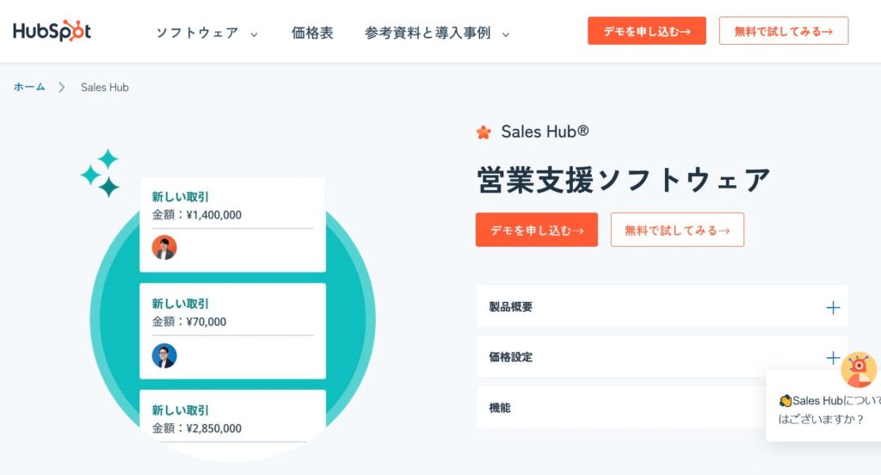This screenshot has width=881, height=475.
Task: Open the chatbot avatar icon
Action: [x=858, y=369]
